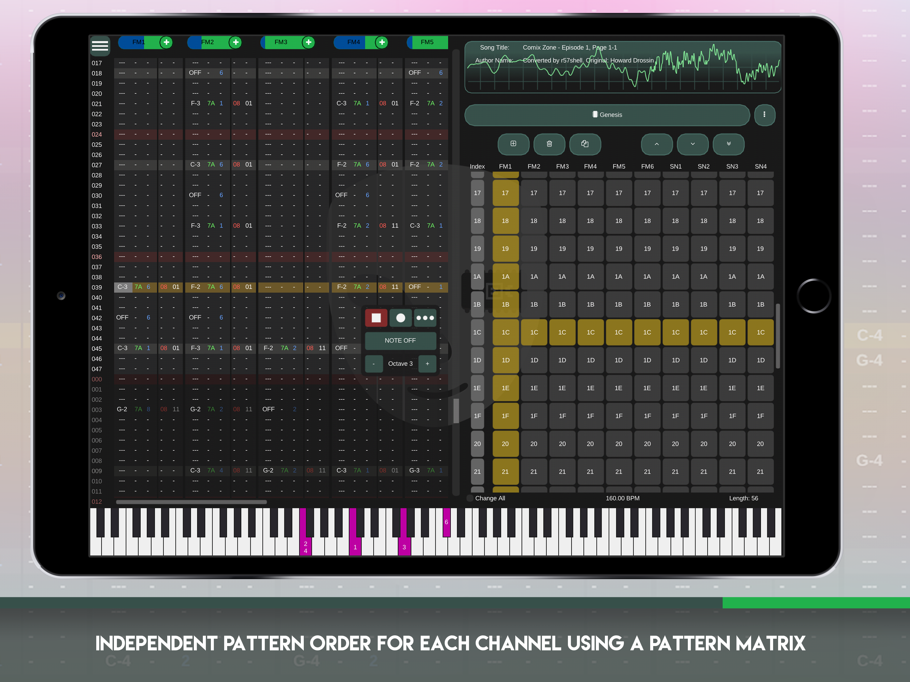Move matrix row up with the chevron-up button
The height and width of the screenshot is (682, 910).
[x=657, y=144]
